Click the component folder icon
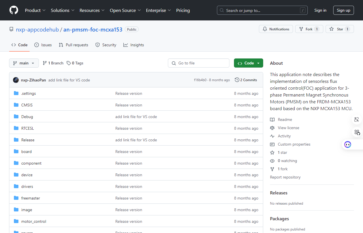This screenshot has width=363, height=233. 16,163
